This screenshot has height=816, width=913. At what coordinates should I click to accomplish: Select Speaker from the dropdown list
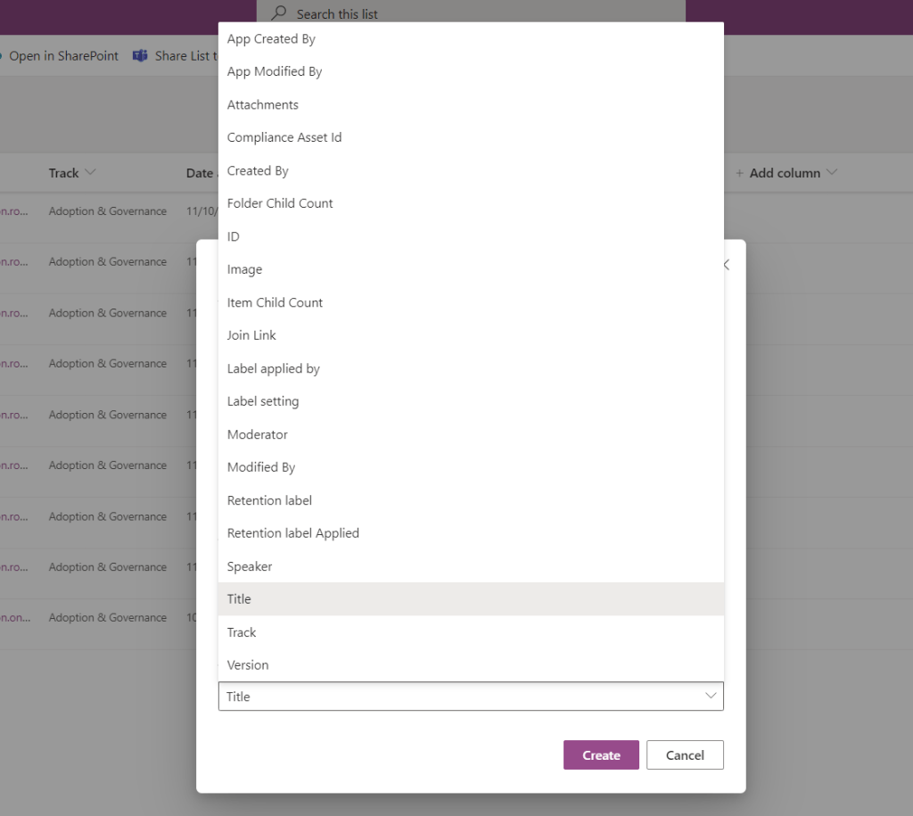coord(250,566)
